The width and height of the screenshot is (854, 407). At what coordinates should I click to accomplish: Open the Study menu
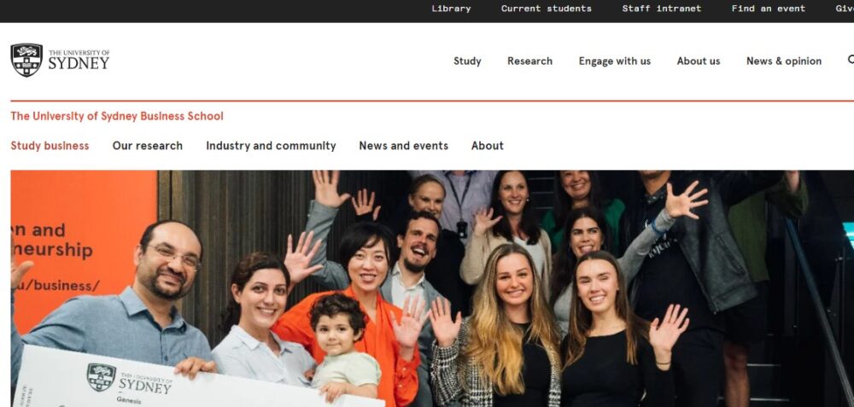pos(467,61)
